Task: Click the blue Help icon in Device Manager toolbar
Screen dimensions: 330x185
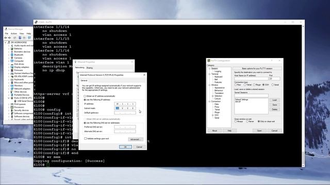Action: coord(20,38)
